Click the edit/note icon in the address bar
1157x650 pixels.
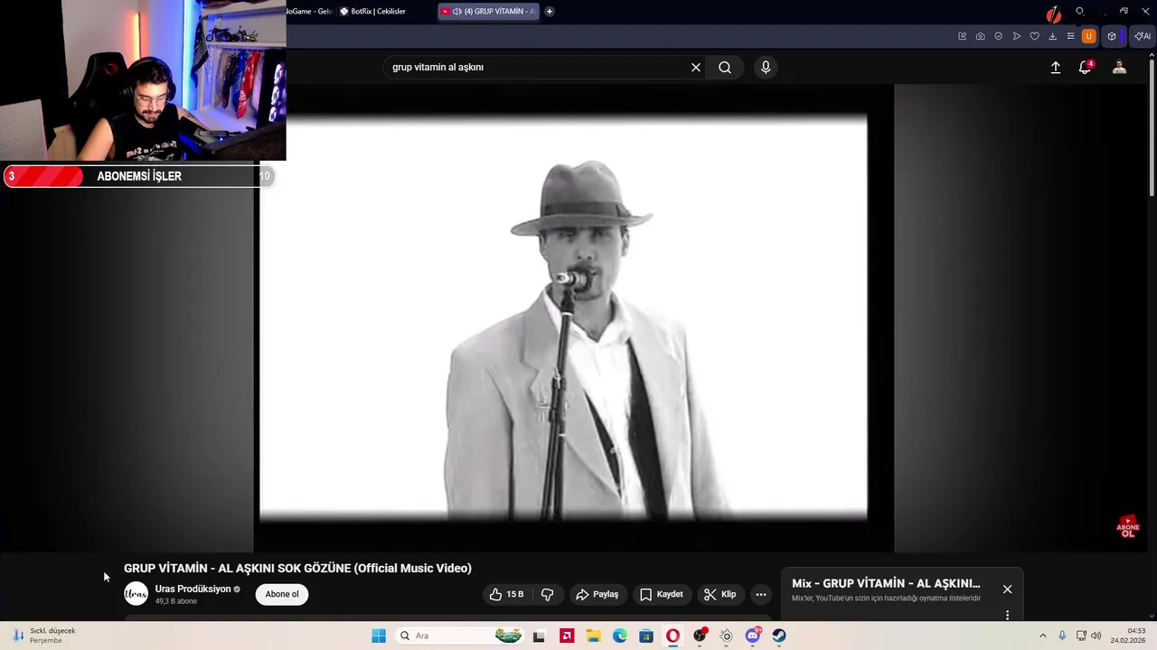point(962,36)
